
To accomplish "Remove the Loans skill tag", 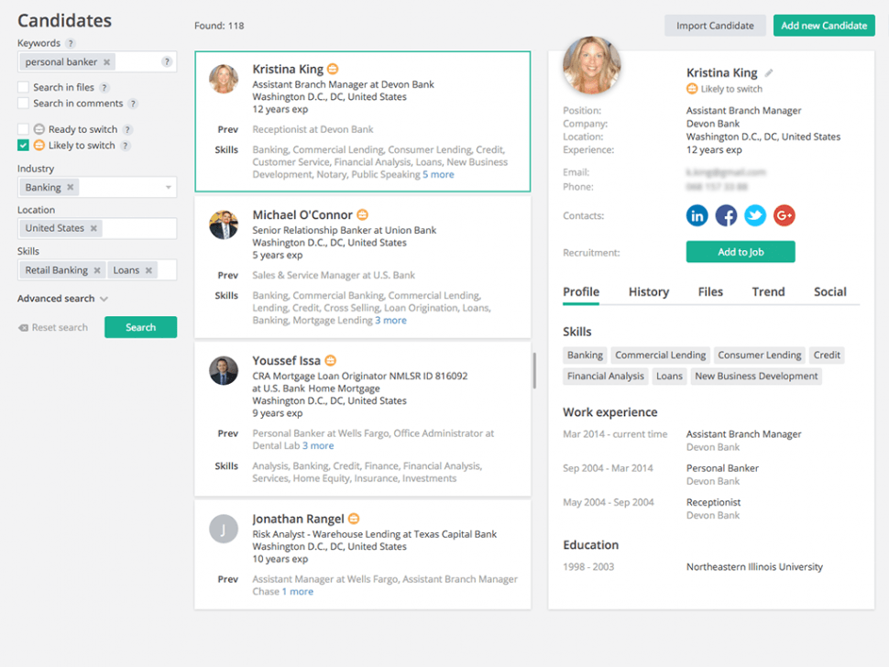I will coord(148,270).
